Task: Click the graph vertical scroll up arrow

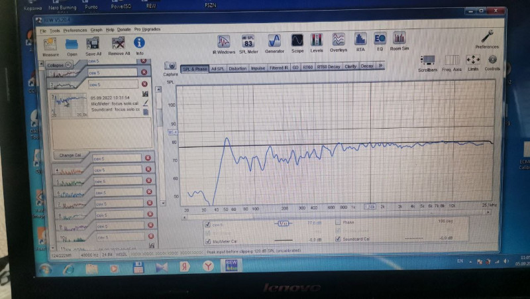Action: coord(158,90)
